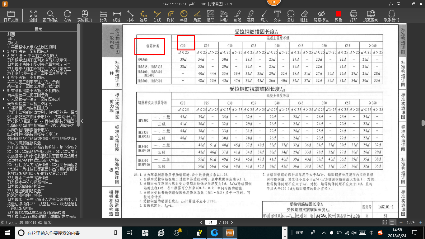Select the 矩形 rectangle tool
This screenshot has width=425, height=239.
211,16
